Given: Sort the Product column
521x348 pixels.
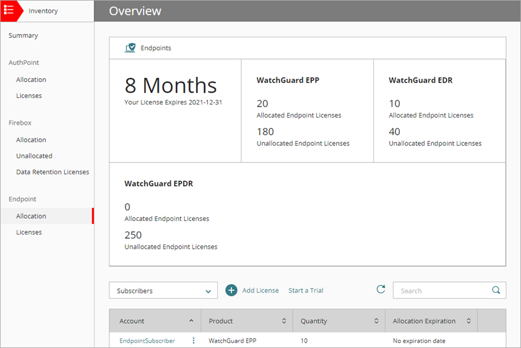Looking at the screenshot, I should [284, 321].
